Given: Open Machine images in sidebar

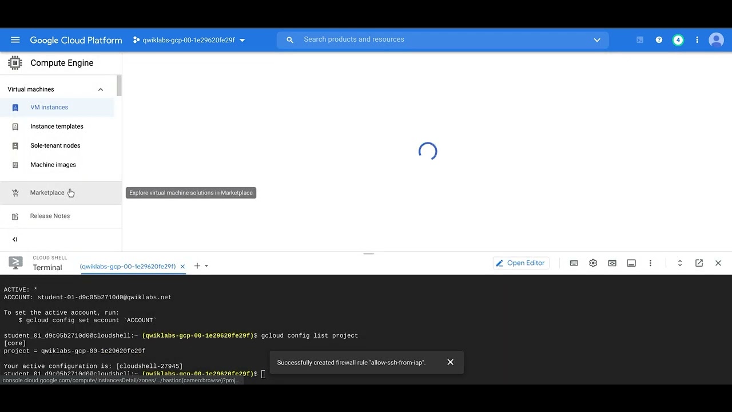Looking at the screenshot, I should pos(57,165).
